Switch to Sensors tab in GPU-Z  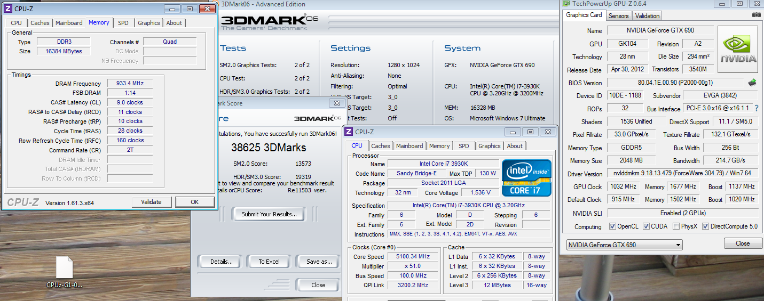coord(619,16)
